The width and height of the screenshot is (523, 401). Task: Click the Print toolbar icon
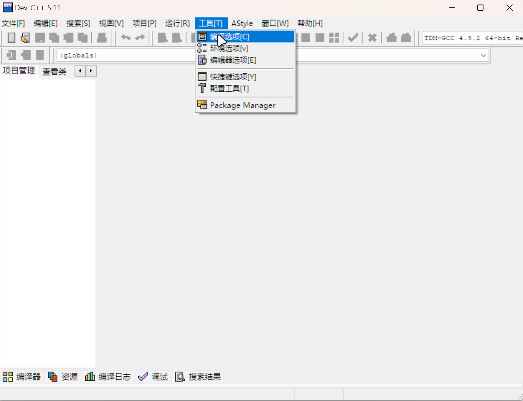click(102, 38)
